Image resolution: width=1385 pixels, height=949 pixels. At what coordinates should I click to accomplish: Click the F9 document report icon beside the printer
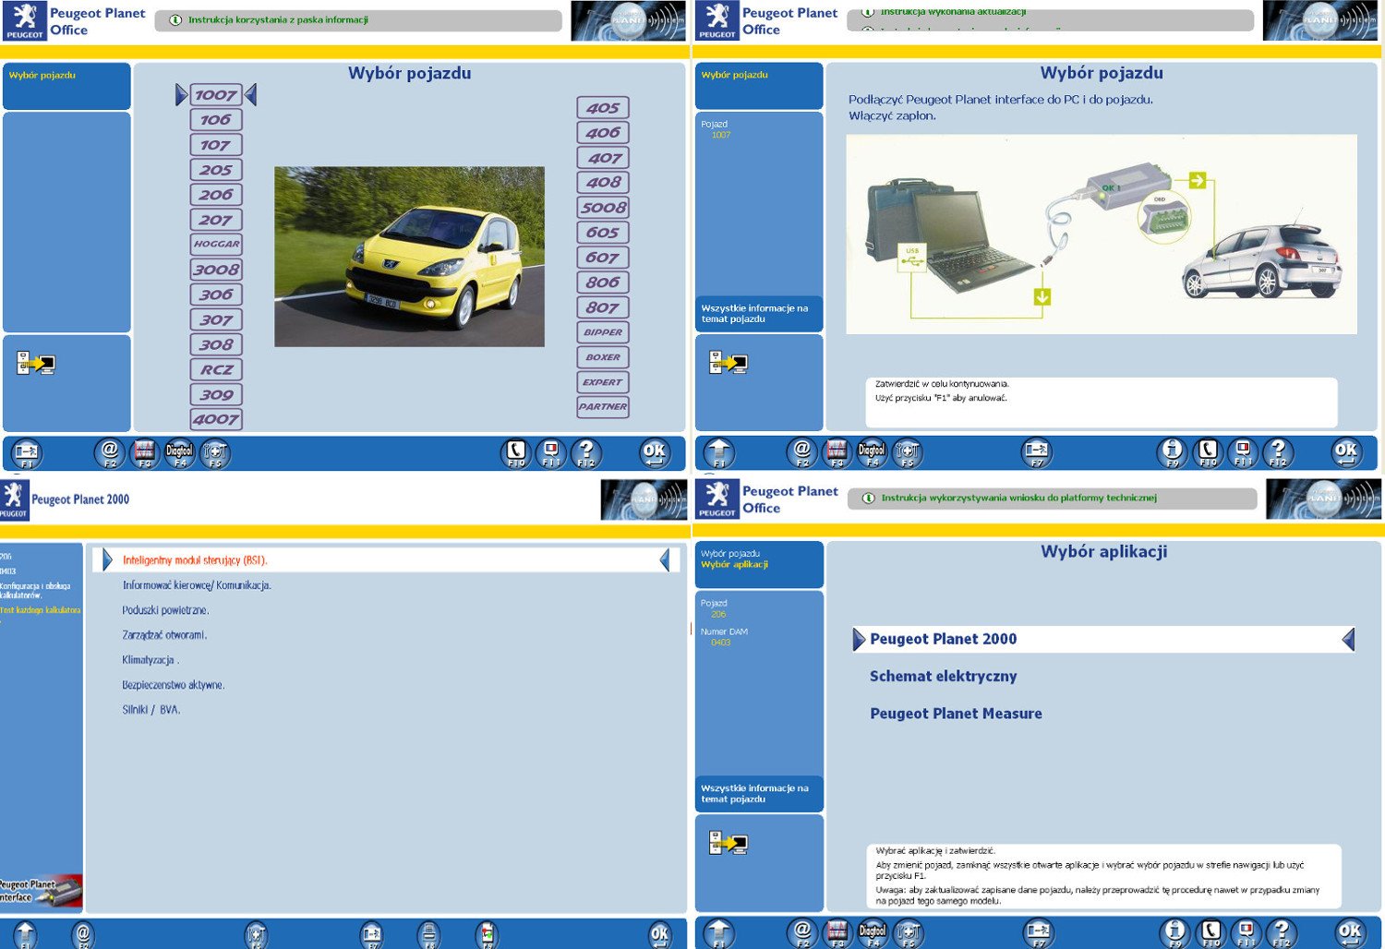click(x=487, y=934)
